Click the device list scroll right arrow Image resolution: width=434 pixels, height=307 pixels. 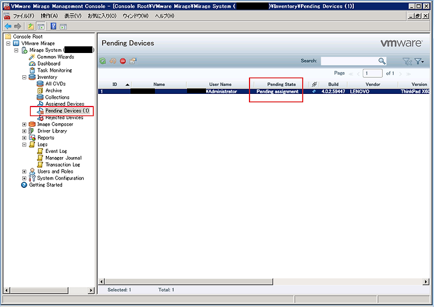[426, 282]
